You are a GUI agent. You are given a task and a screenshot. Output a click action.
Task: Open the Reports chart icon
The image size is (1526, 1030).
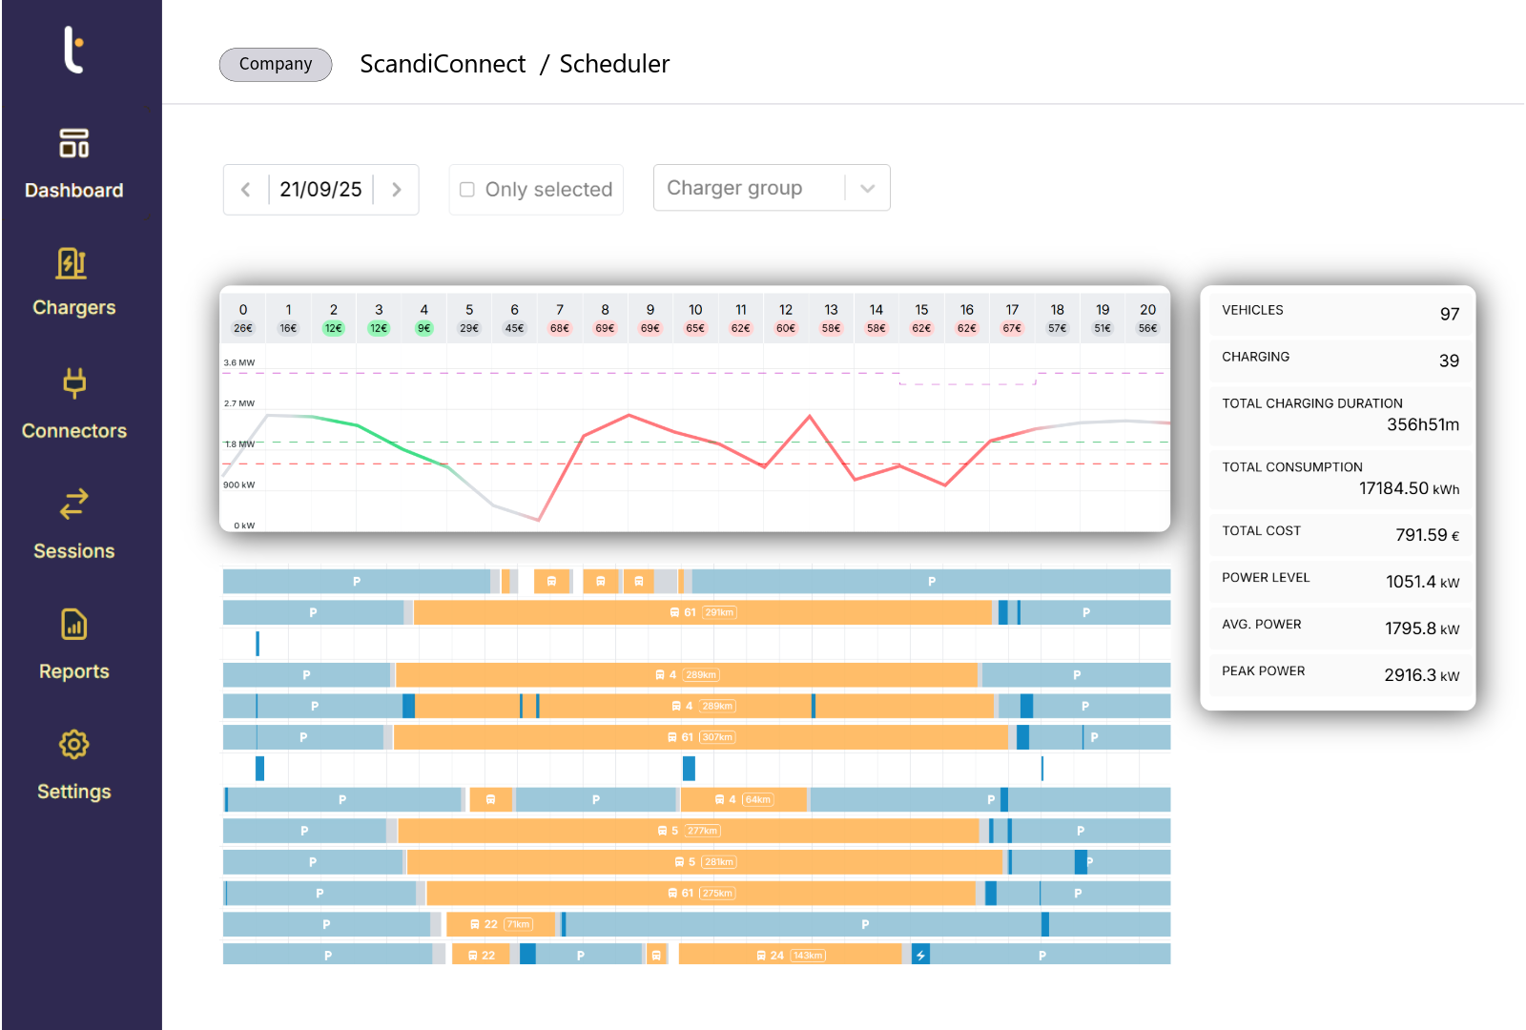[x=73, y=625]
